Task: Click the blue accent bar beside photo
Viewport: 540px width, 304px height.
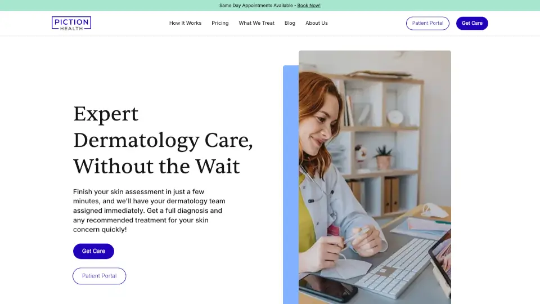Action: [x=291, y=185]
